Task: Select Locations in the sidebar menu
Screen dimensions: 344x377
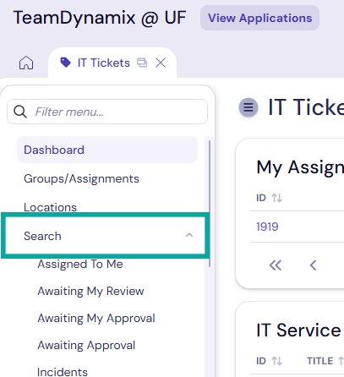Action: pyautogui.click(x=50, y=207)
